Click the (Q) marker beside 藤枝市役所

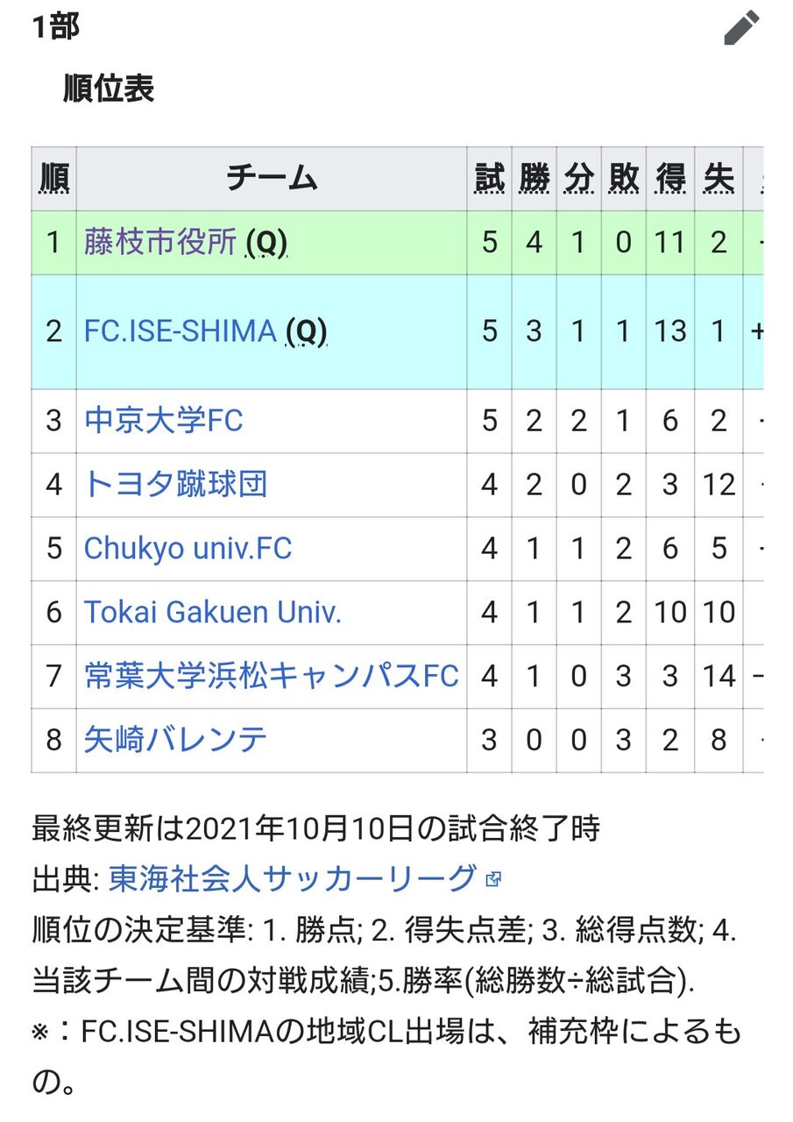tap(266, 243)
